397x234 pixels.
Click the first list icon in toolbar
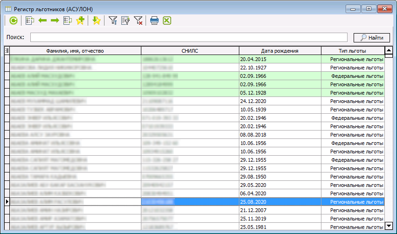30,21
